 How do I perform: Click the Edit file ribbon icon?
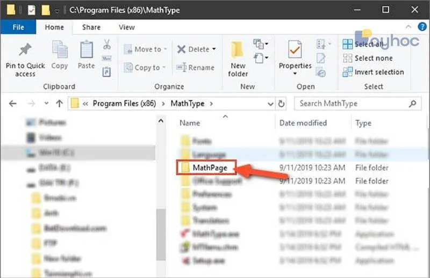(321, 58)
